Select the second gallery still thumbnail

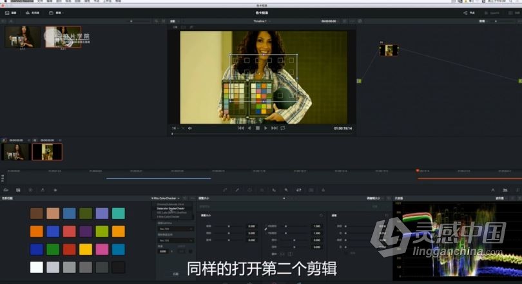63,37
